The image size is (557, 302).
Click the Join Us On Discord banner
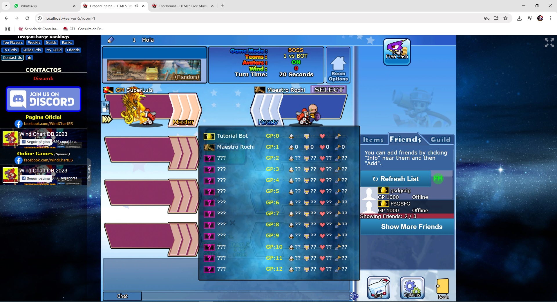[44, 99]
